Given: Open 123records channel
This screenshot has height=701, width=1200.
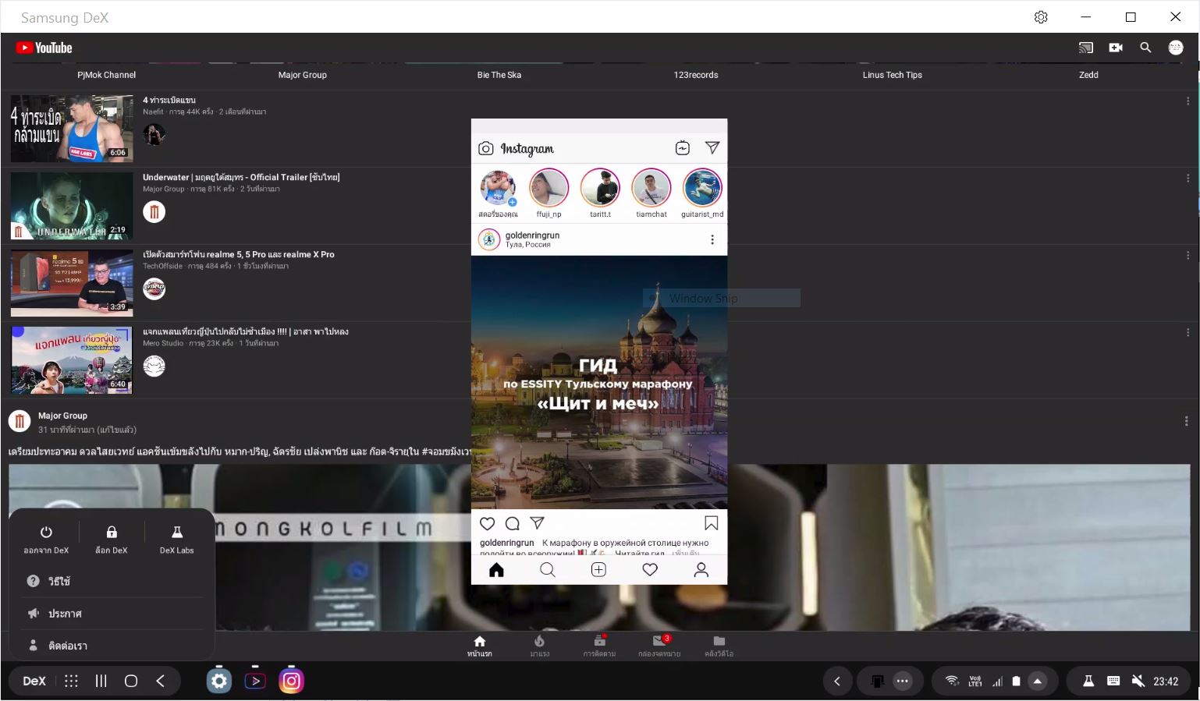Looking at the screenshot, I should tap(696, 75).
